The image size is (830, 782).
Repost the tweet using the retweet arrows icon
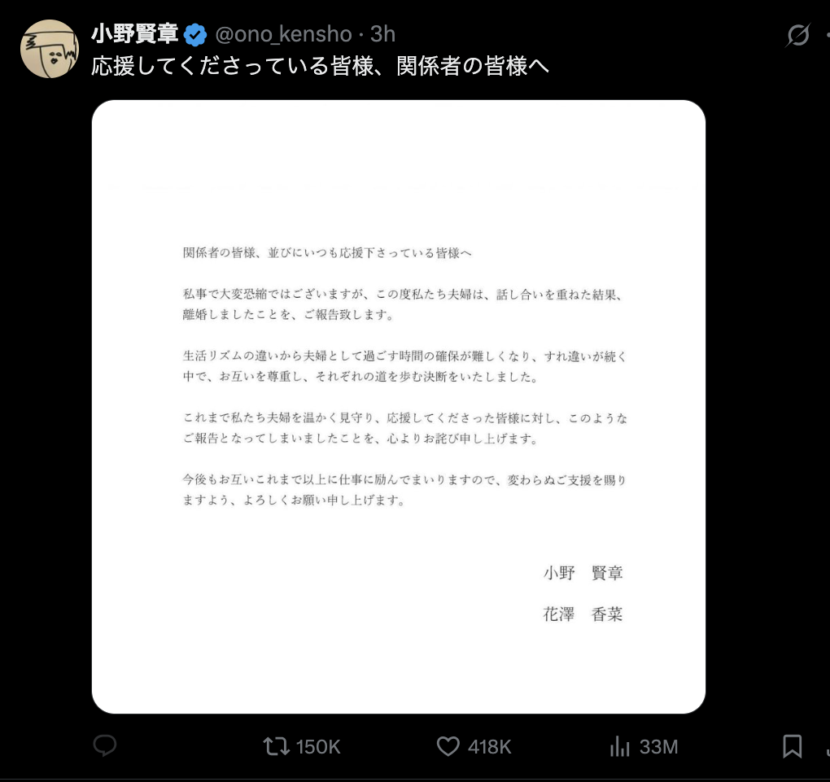[277, 746]
